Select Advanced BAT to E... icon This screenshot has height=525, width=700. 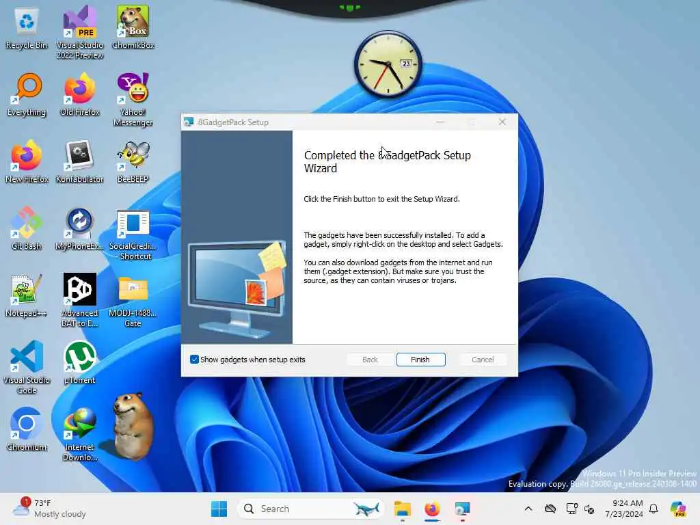pyautogui.click(x=80, y=300)
